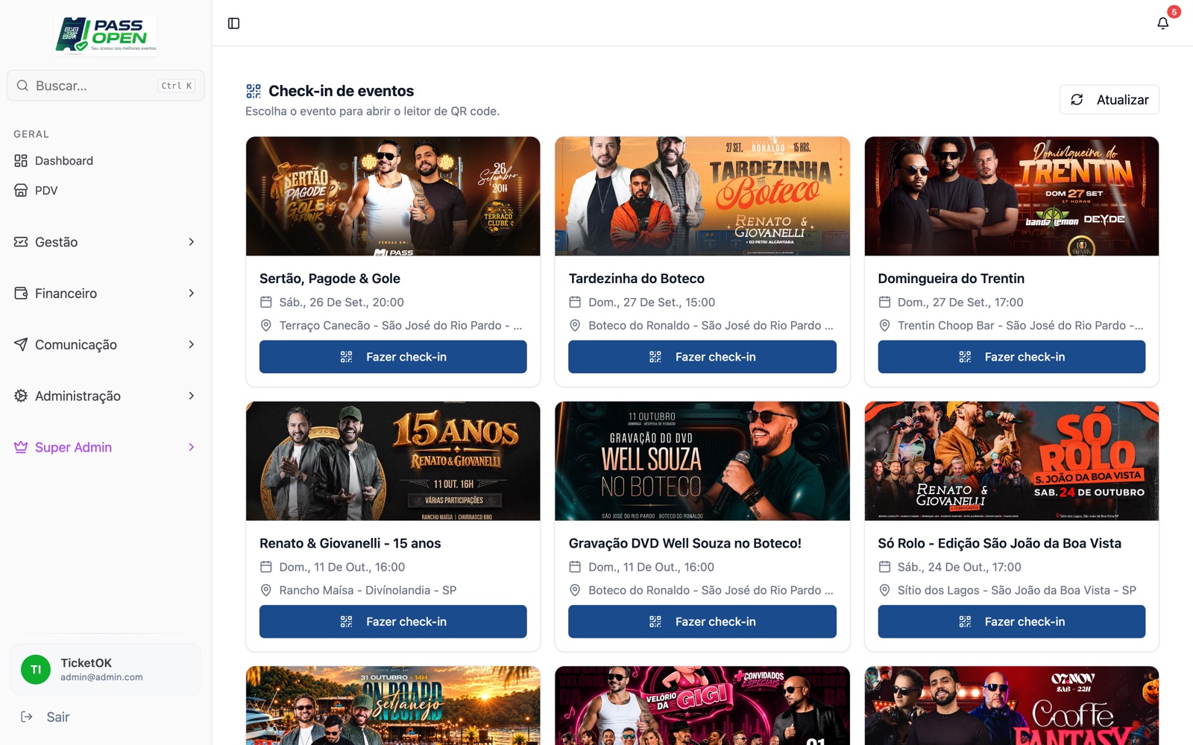The width and height of the screenshot is (1193, 745).
Task: Click the PDV store icon
Action: coord(21,190)
